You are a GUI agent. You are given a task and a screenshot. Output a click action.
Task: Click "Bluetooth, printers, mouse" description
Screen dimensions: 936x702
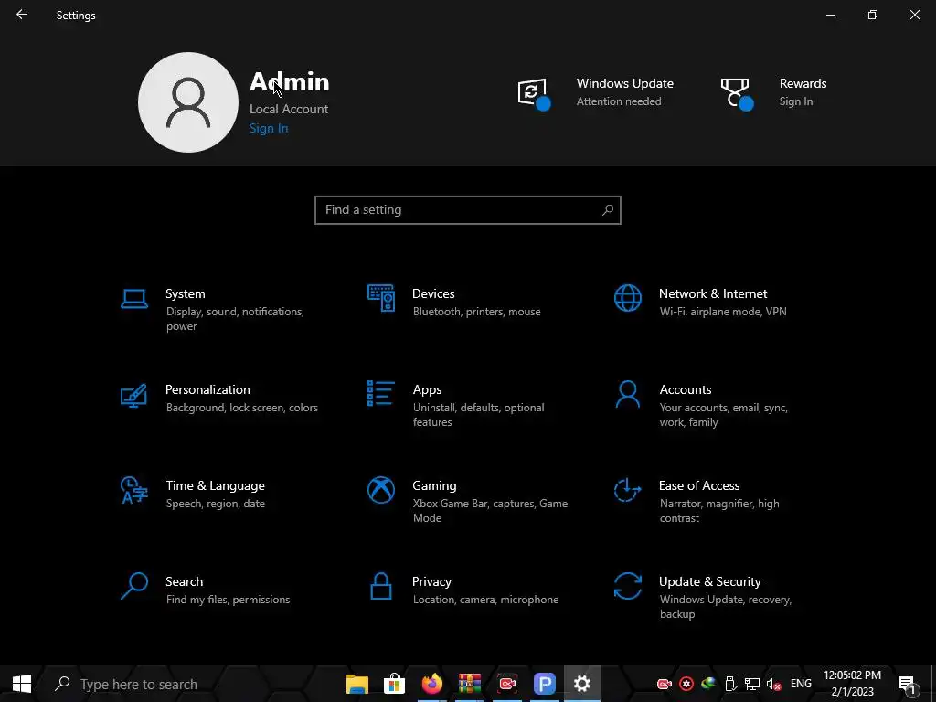click(x=476, y=312)
